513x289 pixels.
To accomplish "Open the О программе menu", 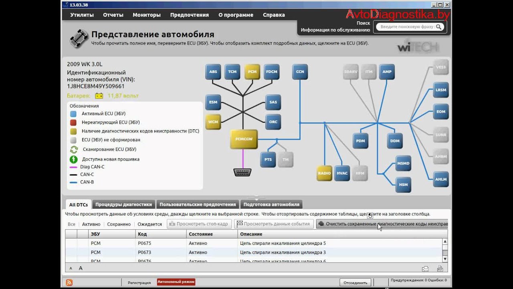I will (x=236, y=15).
